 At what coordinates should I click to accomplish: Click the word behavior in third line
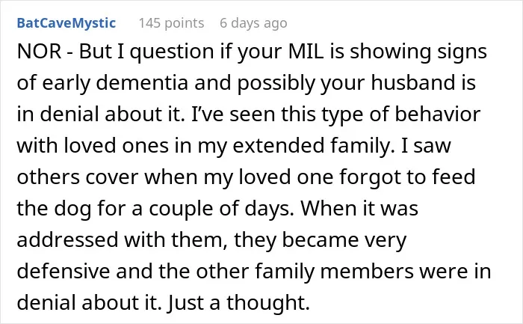438,114
